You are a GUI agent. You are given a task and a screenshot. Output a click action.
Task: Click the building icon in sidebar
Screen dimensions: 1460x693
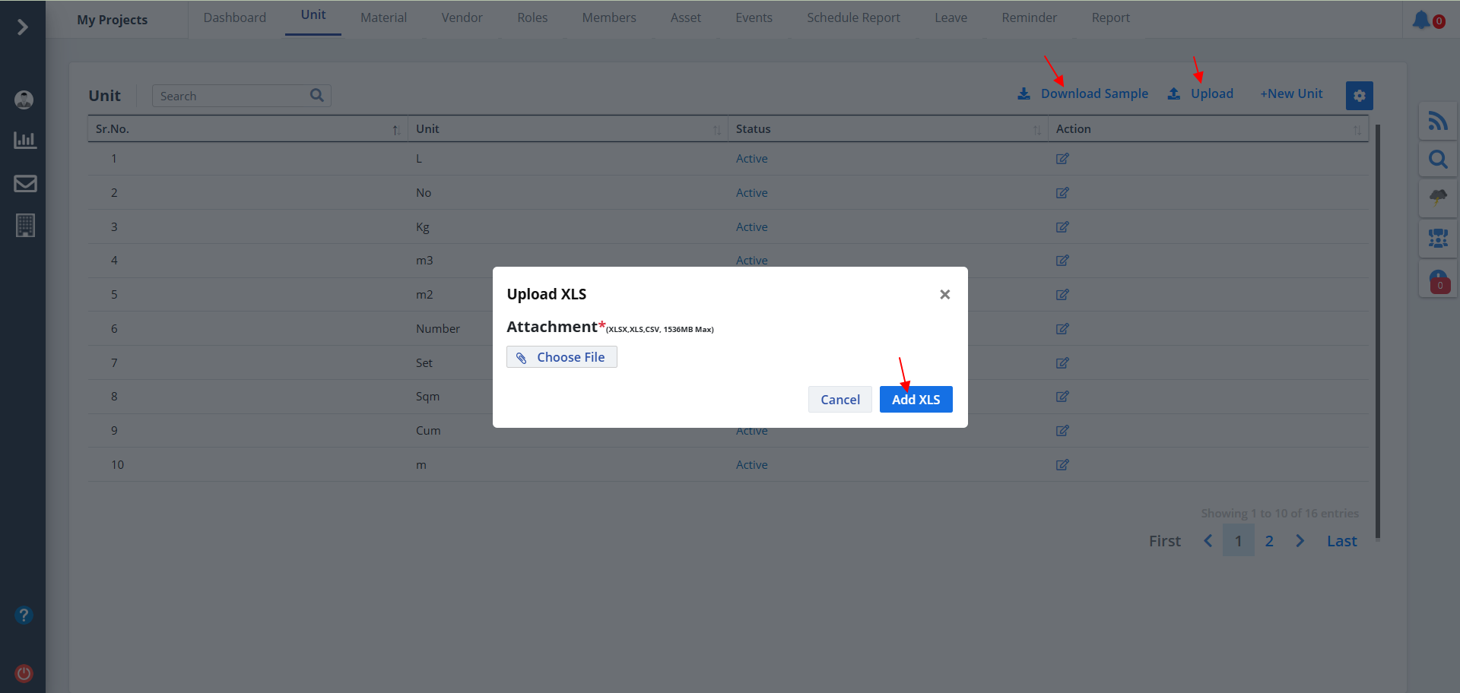[25, 226]
